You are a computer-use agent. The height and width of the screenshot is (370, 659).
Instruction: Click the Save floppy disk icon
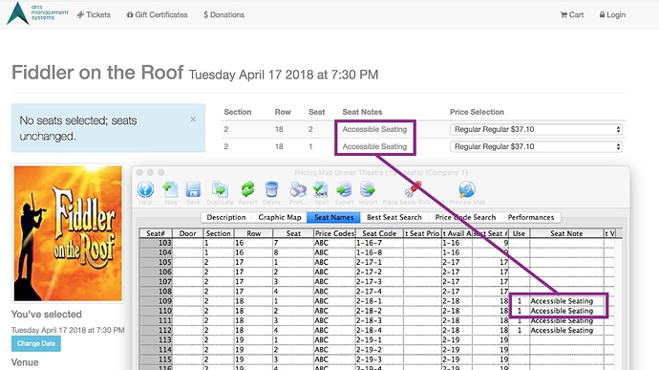pyautogui.click(x=193, y=190)
